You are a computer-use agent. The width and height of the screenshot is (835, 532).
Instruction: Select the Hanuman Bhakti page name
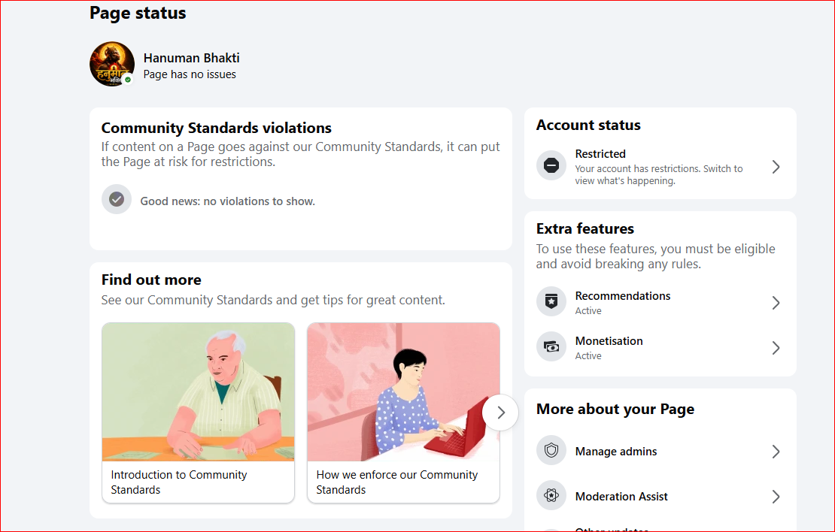coord(192,57)
